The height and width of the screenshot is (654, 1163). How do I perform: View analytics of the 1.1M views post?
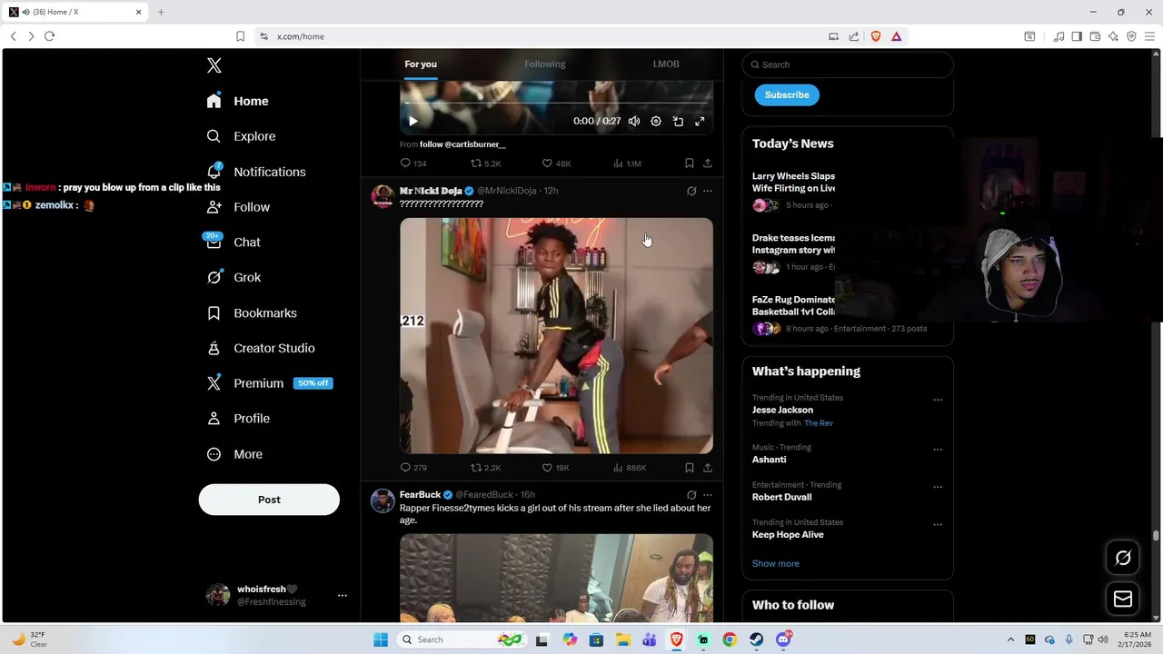[x=627, y=163]
